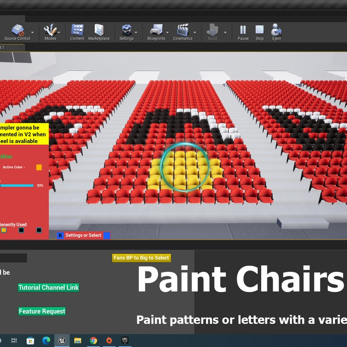
Task: Open the Marketplace icon
Action: 99,32
